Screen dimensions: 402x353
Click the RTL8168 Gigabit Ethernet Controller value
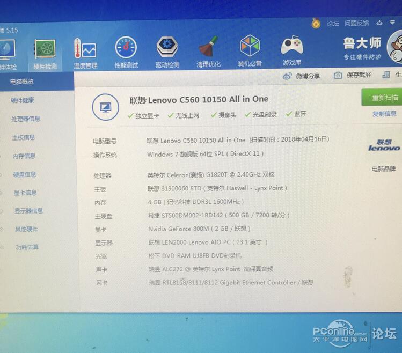coord(231,283)
